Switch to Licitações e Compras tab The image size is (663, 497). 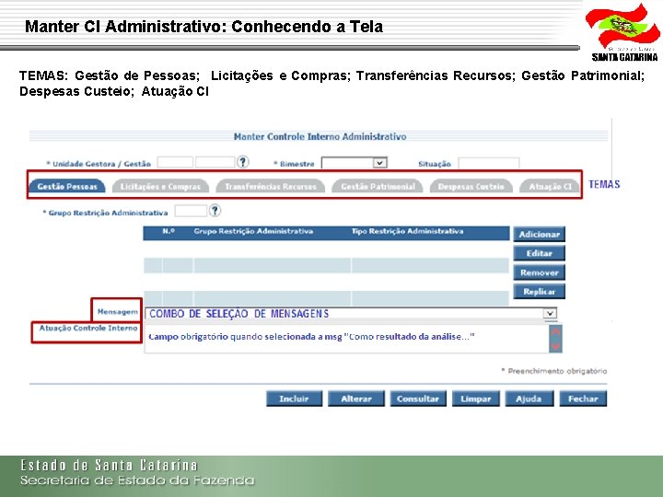[x=160, y=186]
